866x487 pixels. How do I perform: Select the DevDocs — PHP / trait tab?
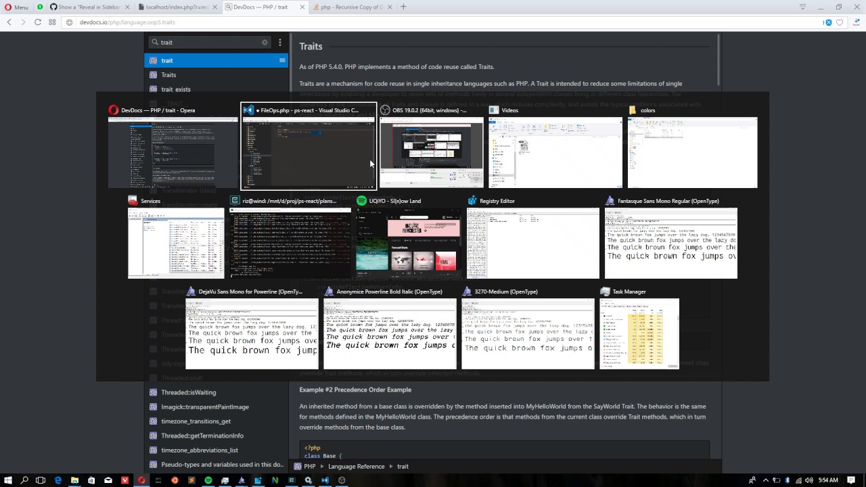tap(265, 7)
